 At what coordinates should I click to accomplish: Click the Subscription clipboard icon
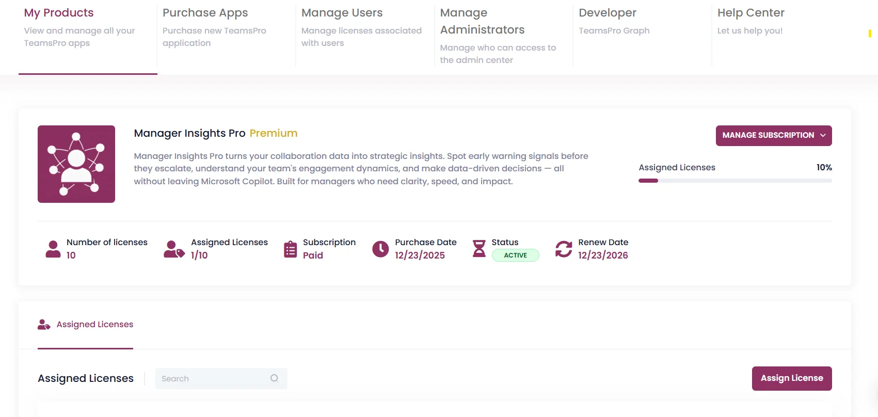coord(291,249)
